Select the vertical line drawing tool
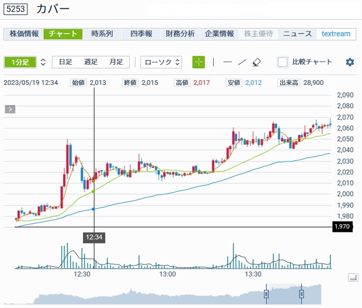The height and width of the screenshot is (308, 362). (x=213, y=62)
